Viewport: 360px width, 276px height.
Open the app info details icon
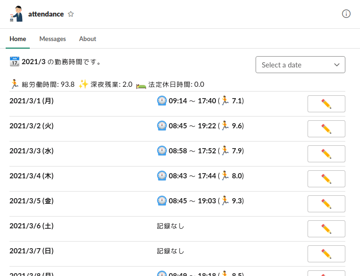click(x=346, y=14)
